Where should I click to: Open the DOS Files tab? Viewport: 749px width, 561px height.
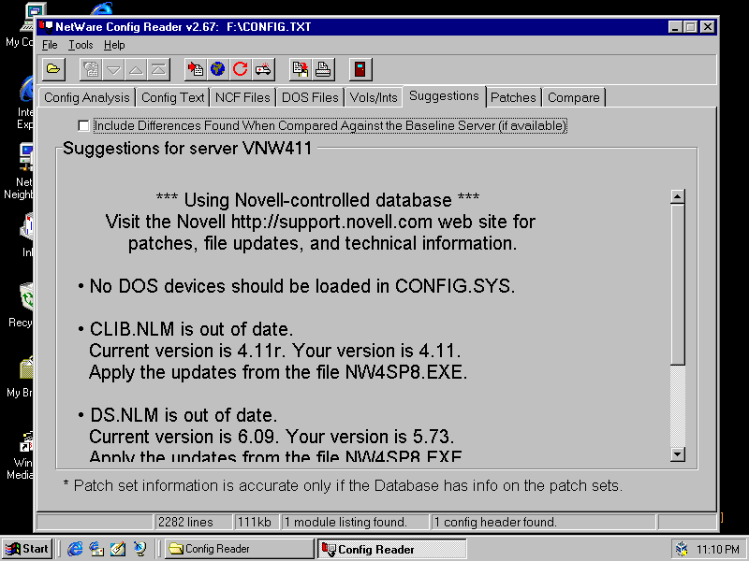[310, 97]
